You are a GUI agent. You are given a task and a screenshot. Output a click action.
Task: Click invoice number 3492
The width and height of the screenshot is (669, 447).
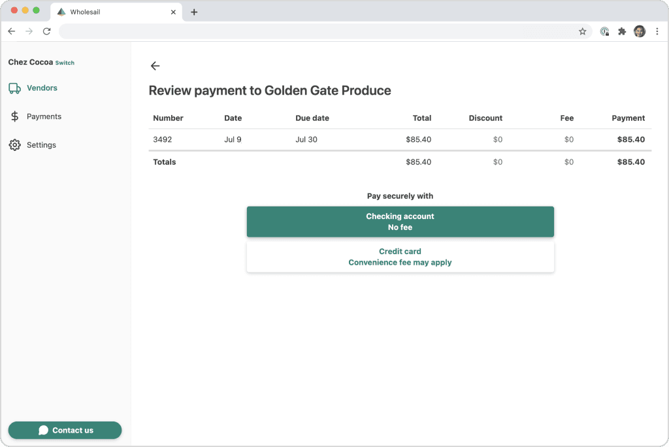pos(163,140)
